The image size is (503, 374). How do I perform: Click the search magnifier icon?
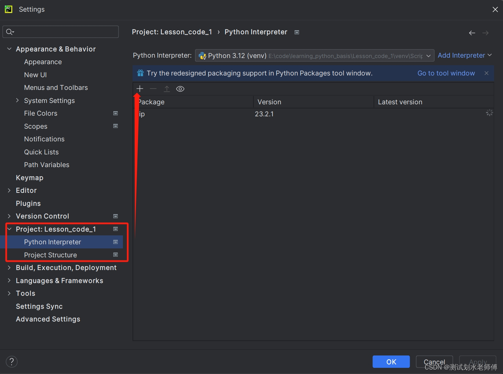coord(10,32)
